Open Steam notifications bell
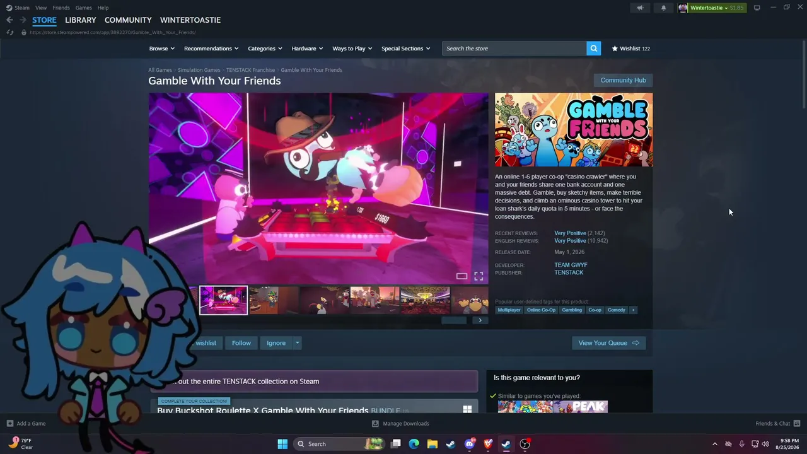807x454 pixels. point(663,8)
